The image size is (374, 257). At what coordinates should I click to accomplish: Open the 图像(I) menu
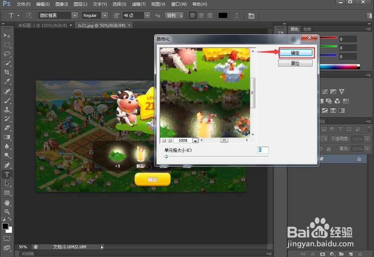[62, 4]
